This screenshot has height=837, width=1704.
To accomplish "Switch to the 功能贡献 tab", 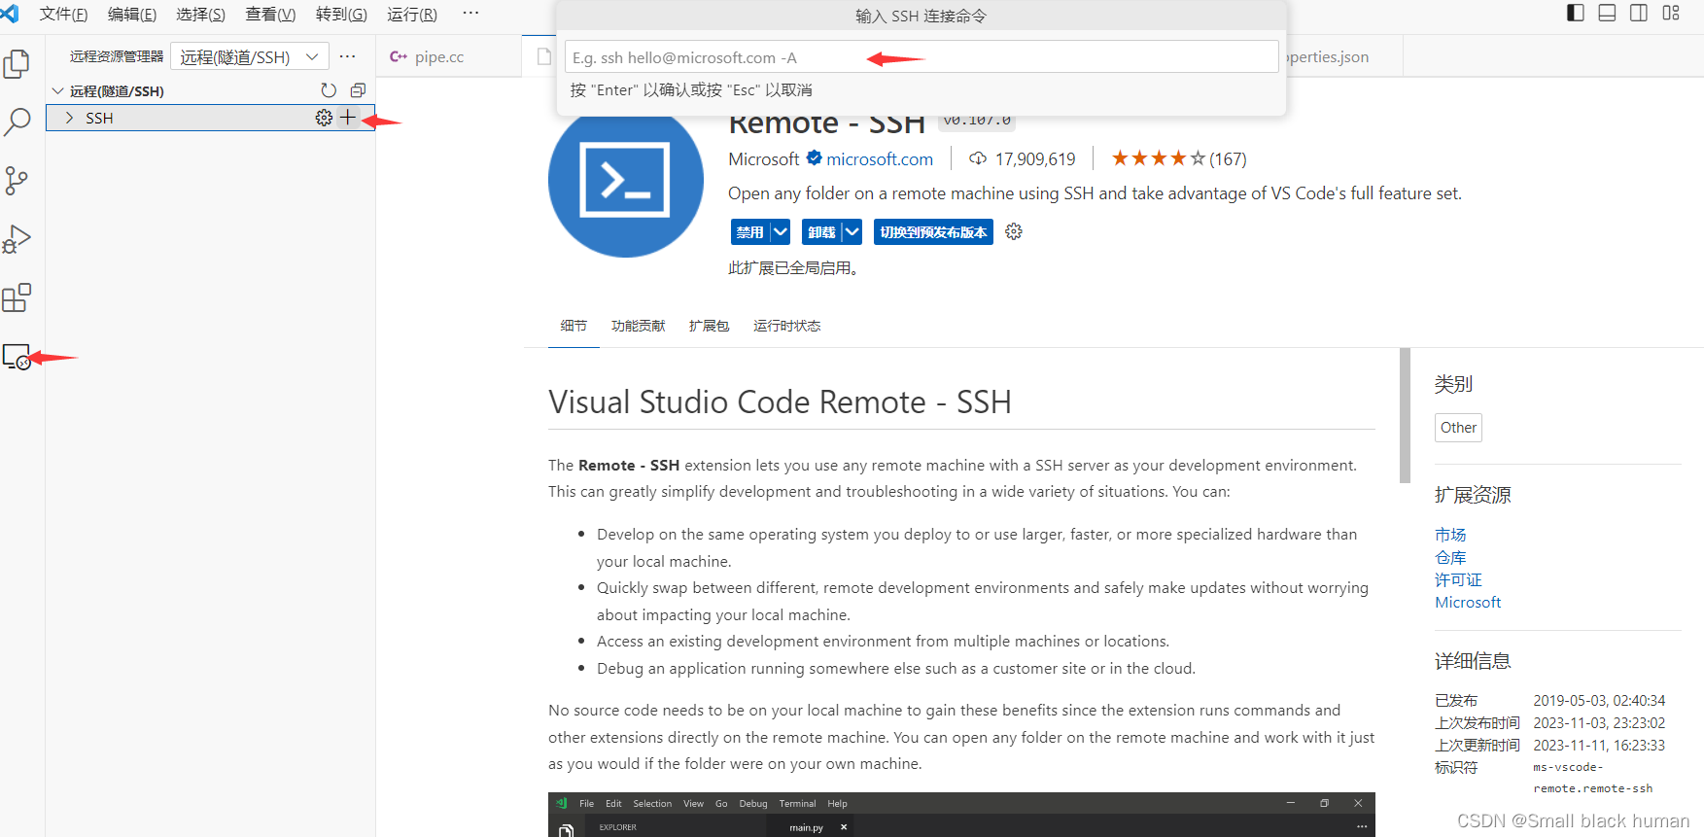I will coord(638,326).
